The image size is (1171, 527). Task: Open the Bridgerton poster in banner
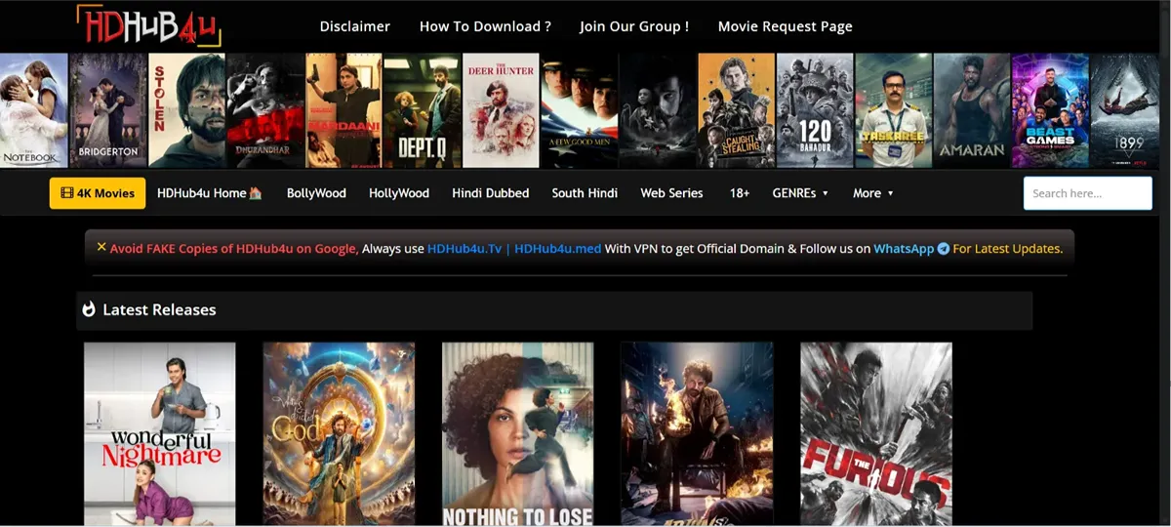click(108, 110)
